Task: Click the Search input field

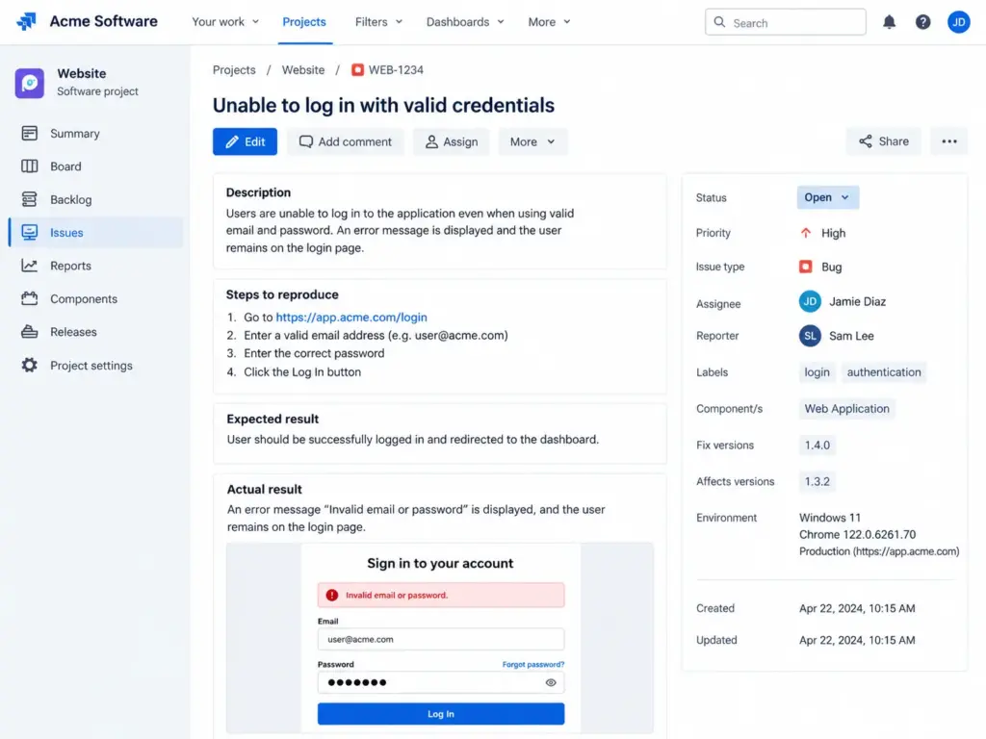Action: [786, 22]
